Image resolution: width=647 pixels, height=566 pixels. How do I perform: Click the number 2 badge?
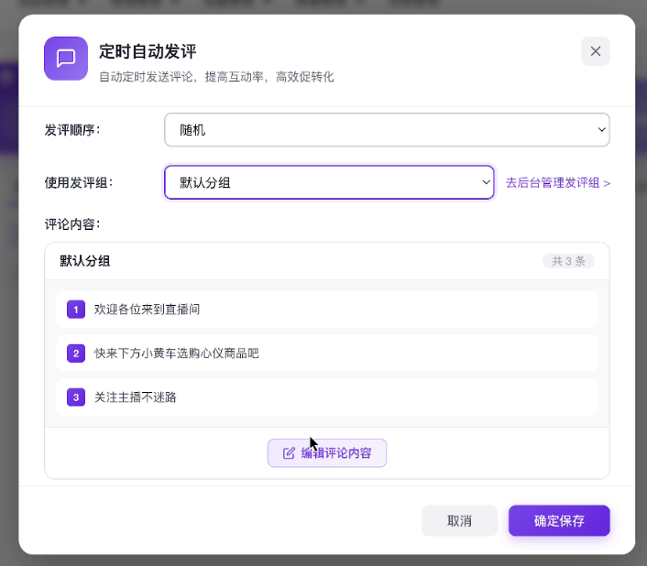[76, 354]
